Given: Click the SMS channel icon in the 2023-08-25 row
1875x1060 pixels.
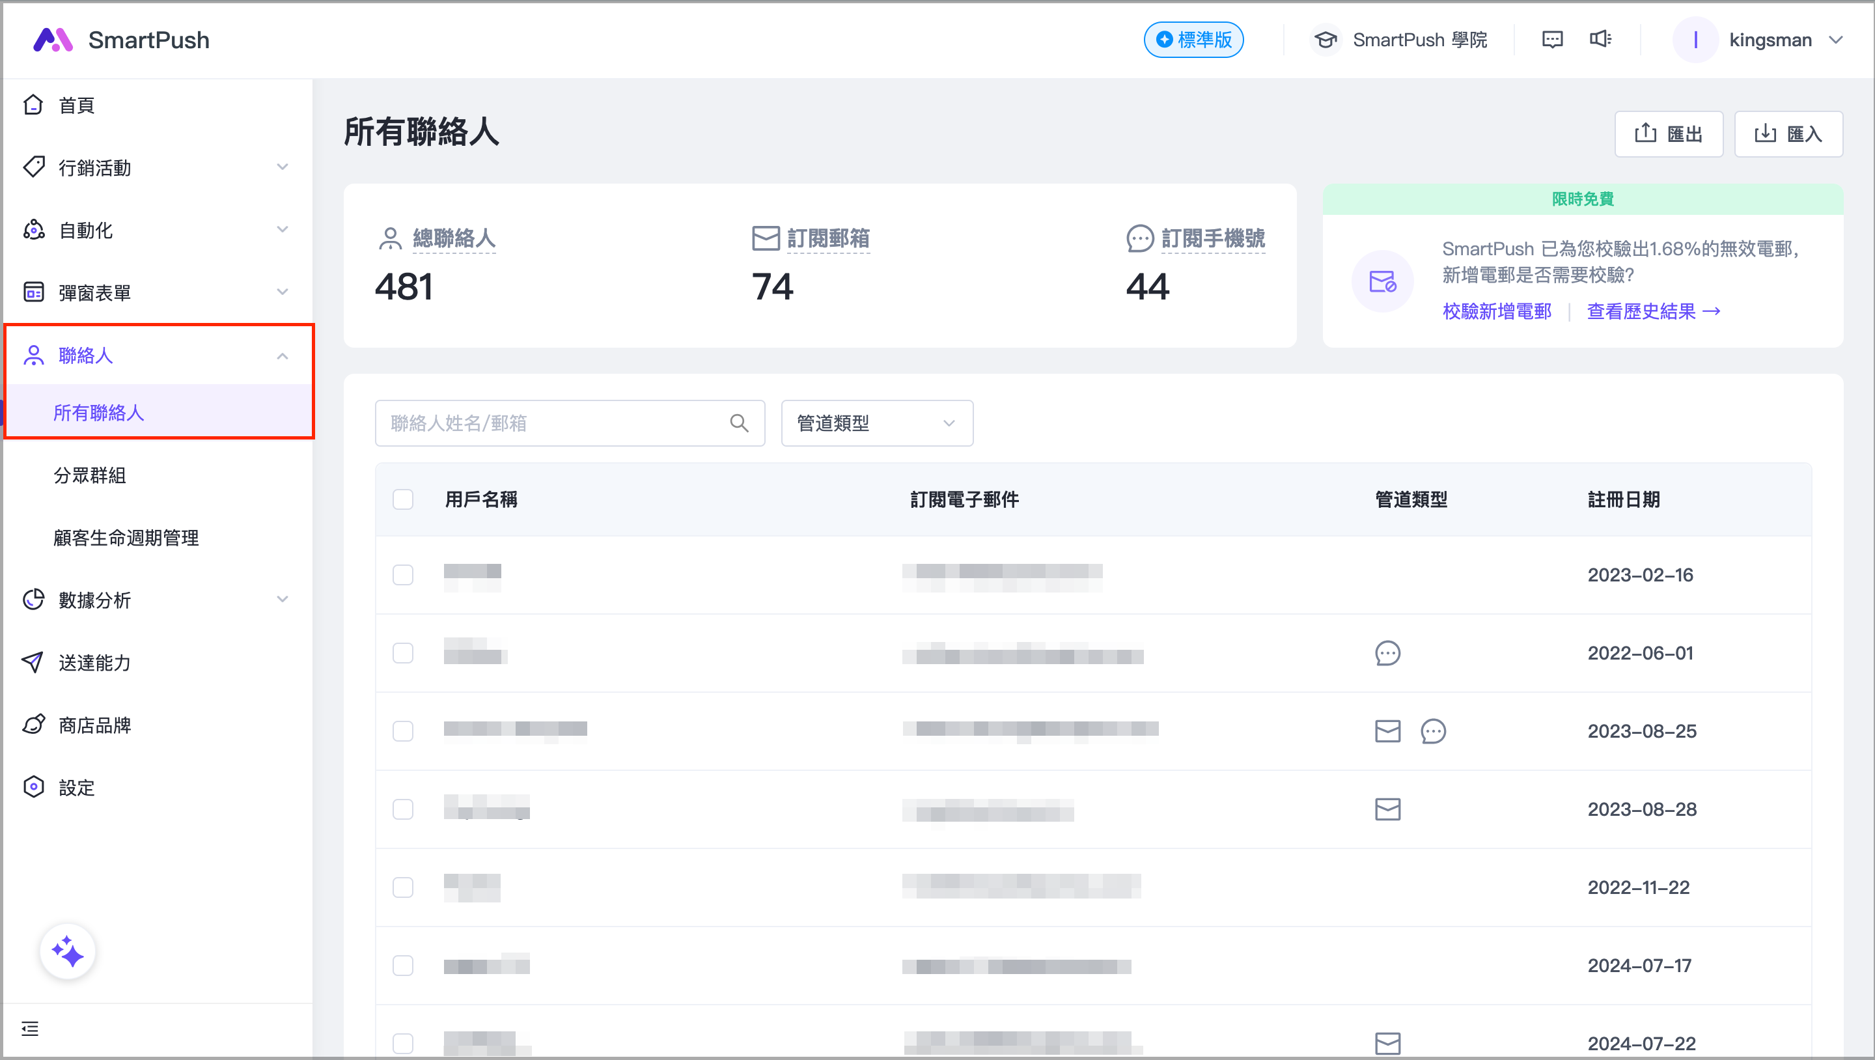Looking at the screenshot, I should [x=1433, y=731].
